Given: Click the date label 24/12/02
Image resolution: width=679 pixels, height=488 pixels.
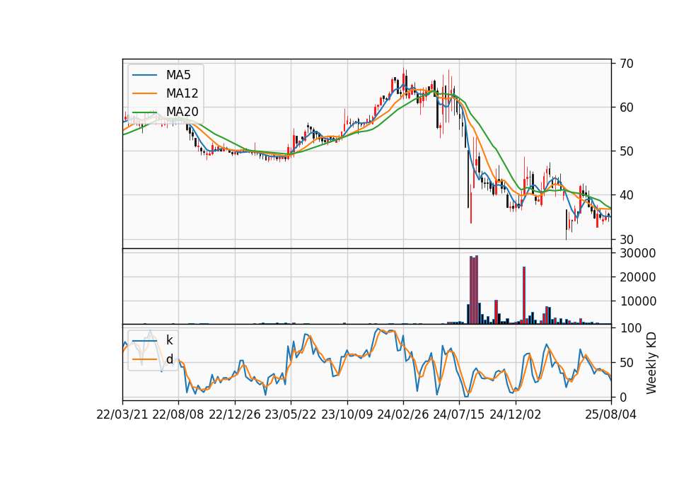Looking at the screenshot, I should 516,414.
